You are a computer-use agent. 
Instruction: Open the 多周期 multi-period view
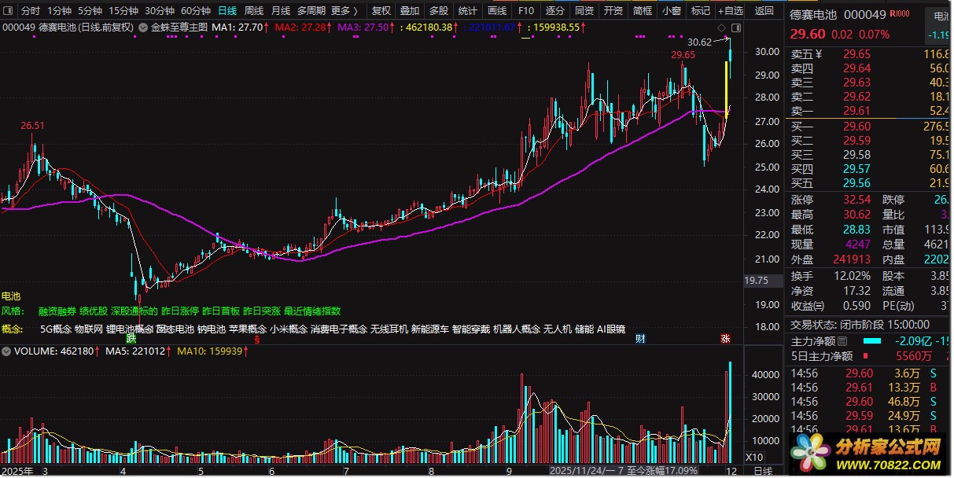click(311, 11)
